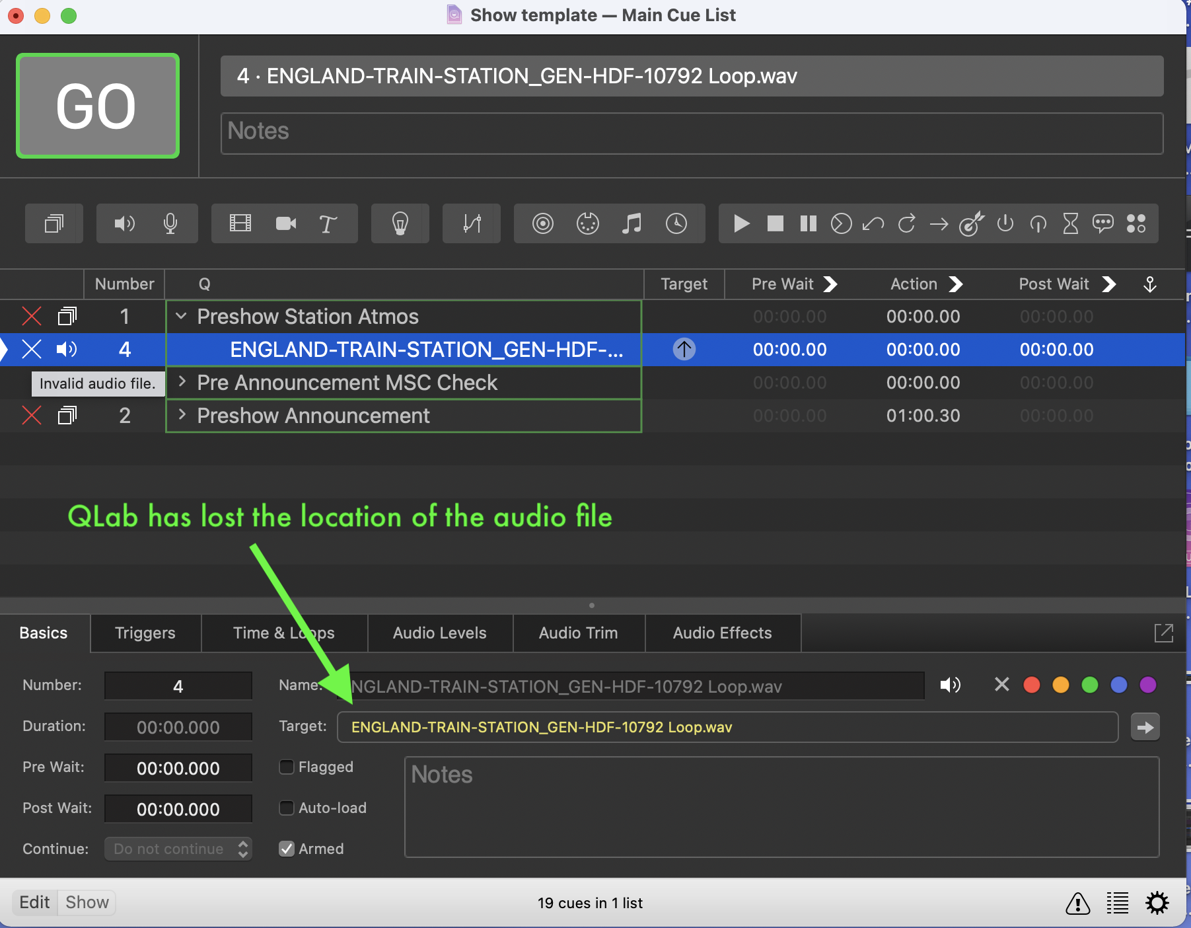Collapse the Preshow Station Atmos group
The height and width of the screenshot is (928, 1191).
(181, 316)
